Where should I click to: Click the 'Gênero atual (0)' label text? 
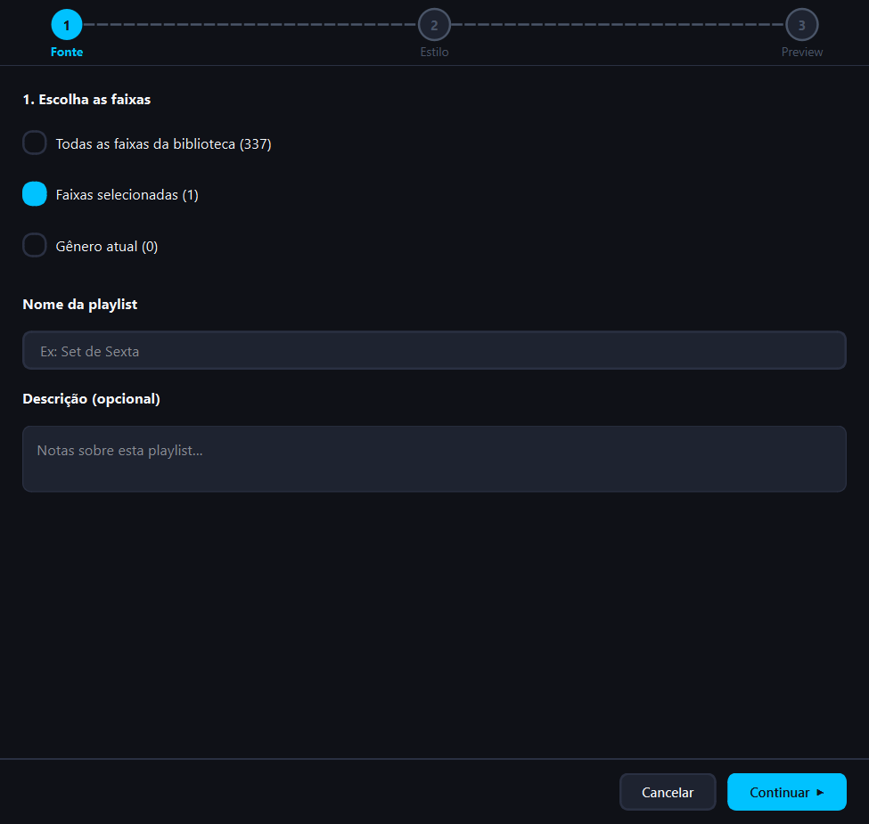coord(107,247)
